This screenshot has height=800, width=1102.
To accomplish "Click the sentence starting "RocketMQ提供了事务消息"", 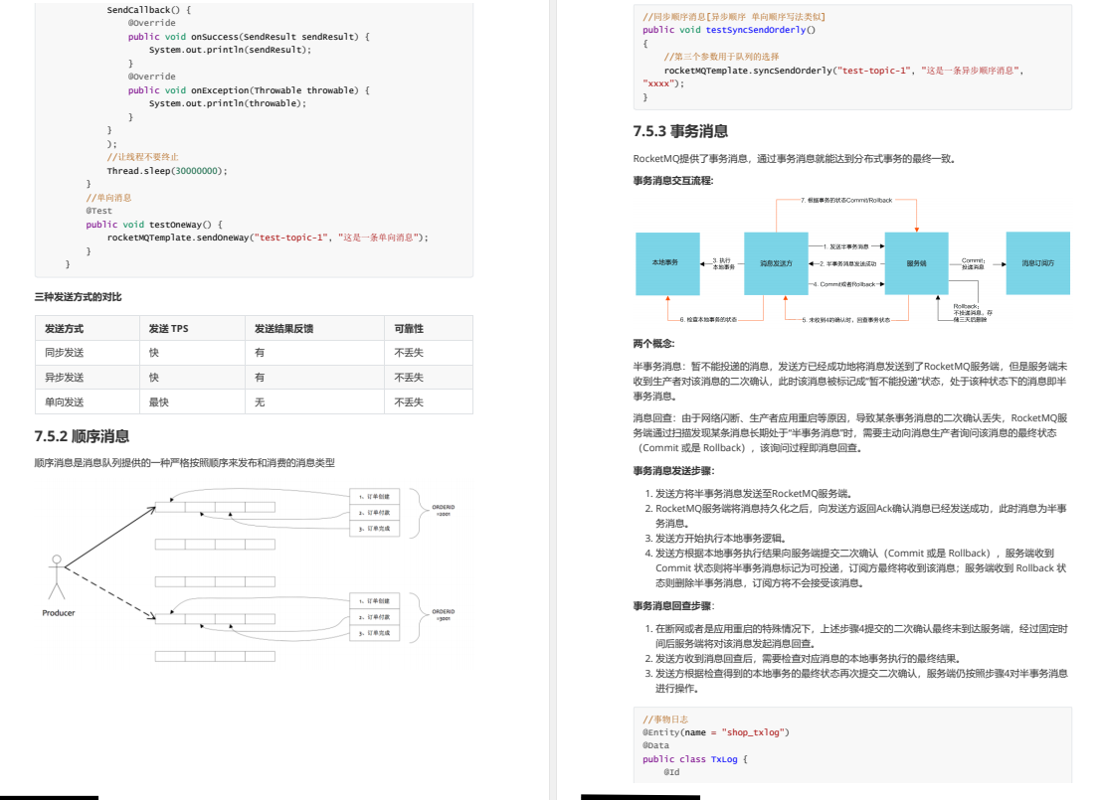I will pyautogui.click(x=794, y=159).
